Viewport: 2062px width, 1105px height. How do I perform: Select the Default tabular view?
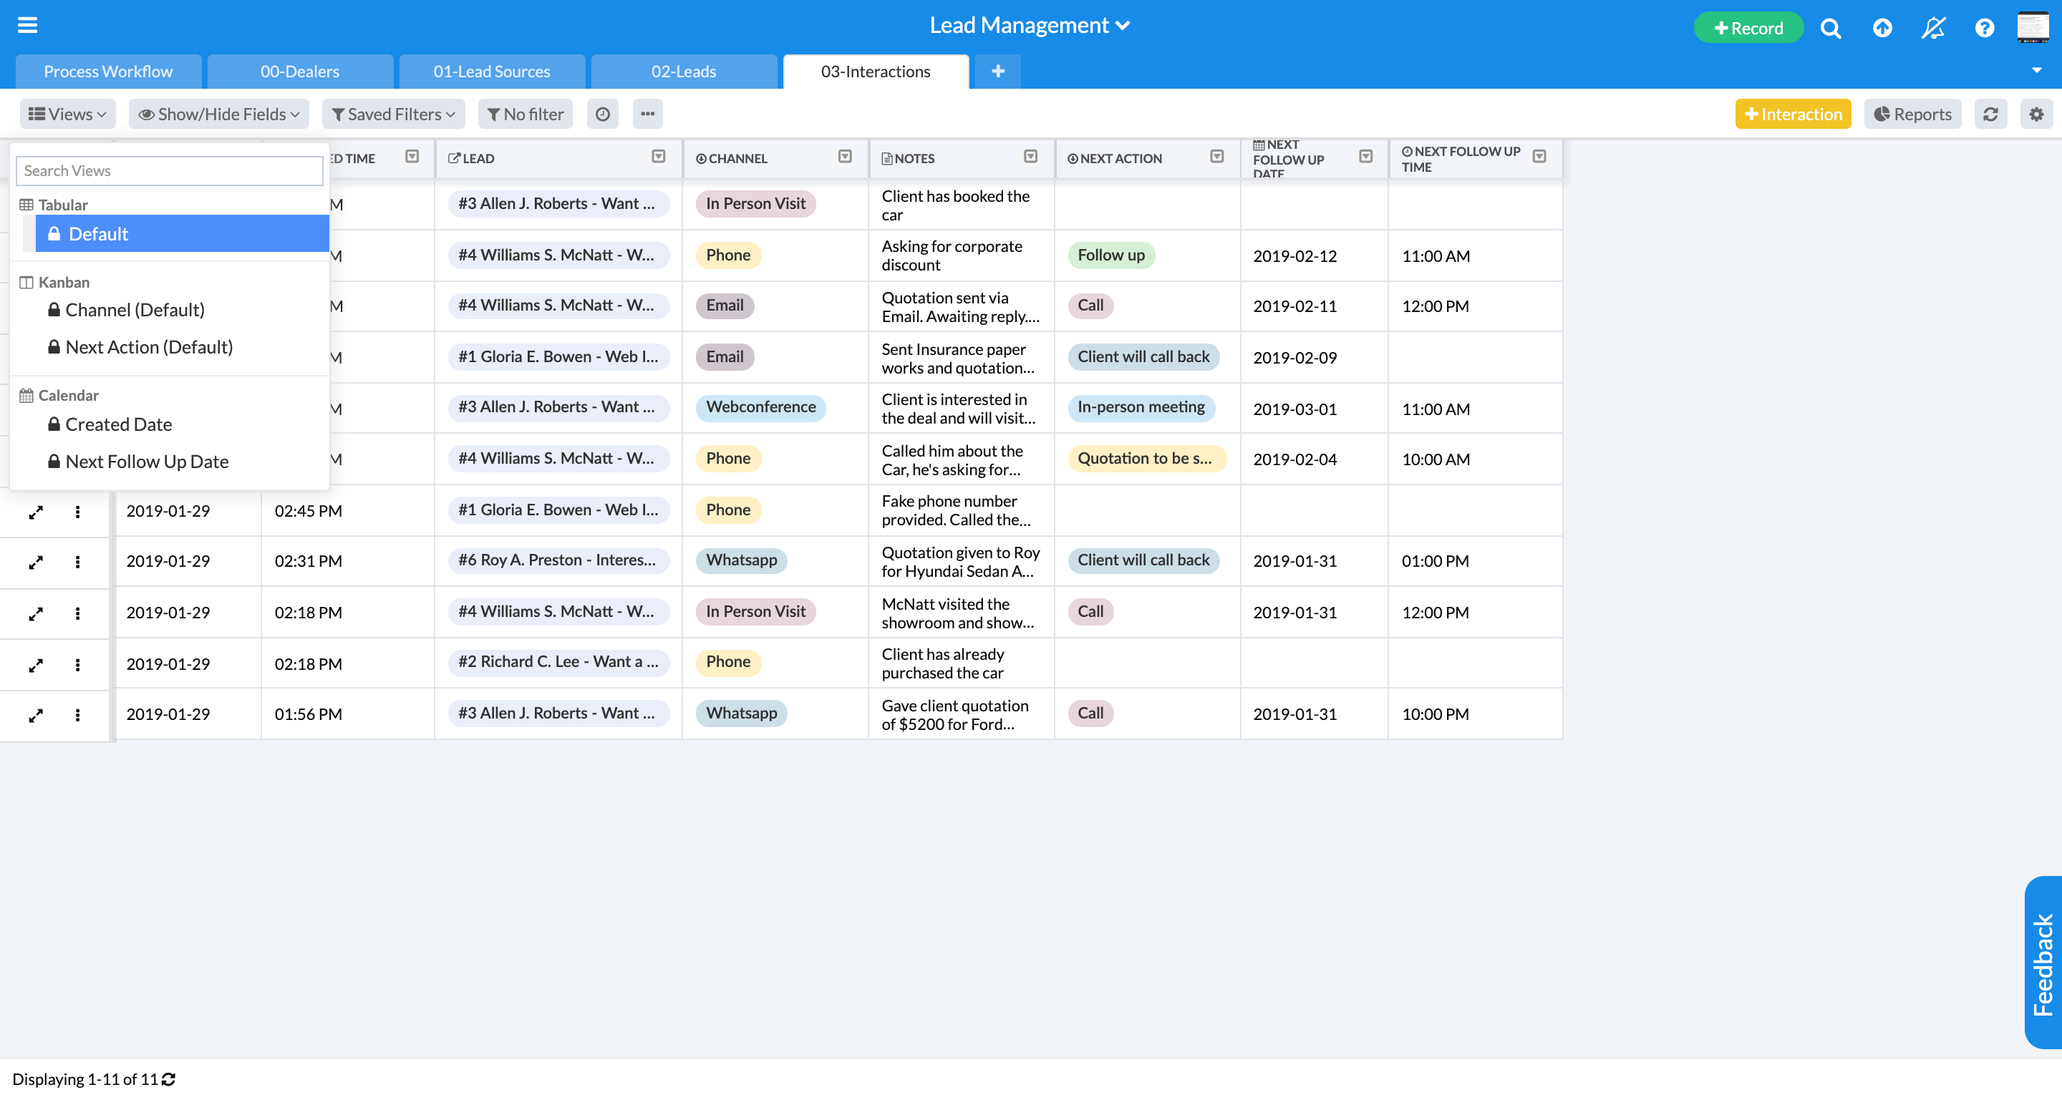tap(183, 233)
